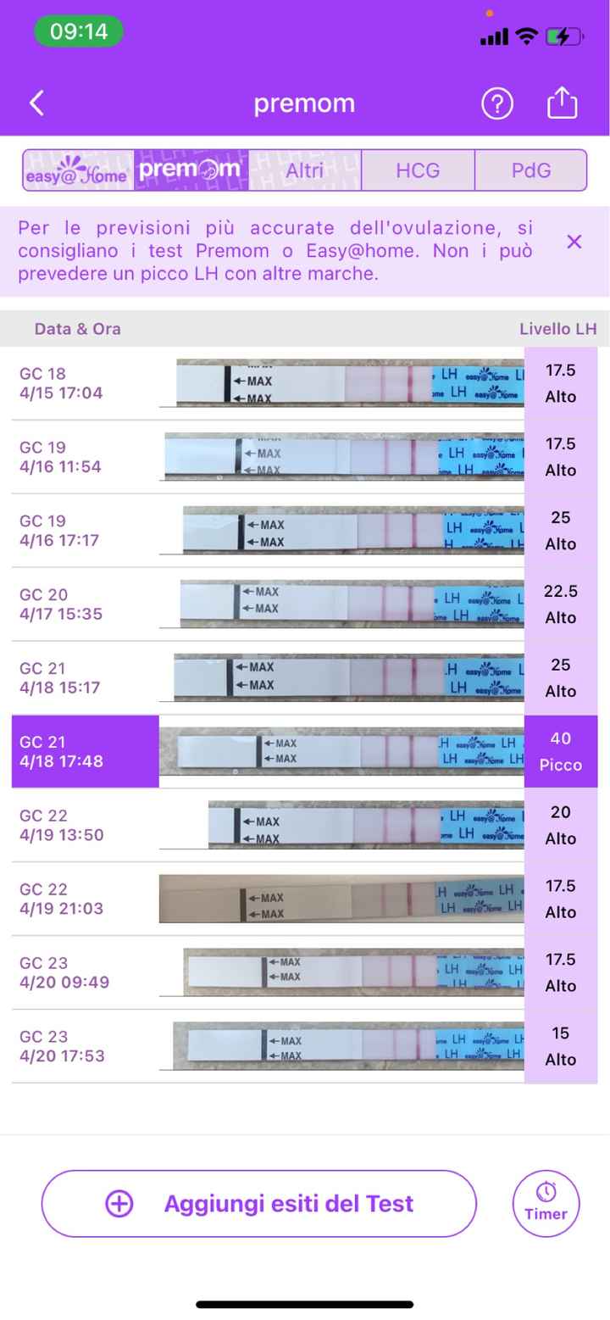Open test strip photo for 4/20 17:53
Image resolution: width=610 pixels, height=1320 pixels.
coord(347,1045)
